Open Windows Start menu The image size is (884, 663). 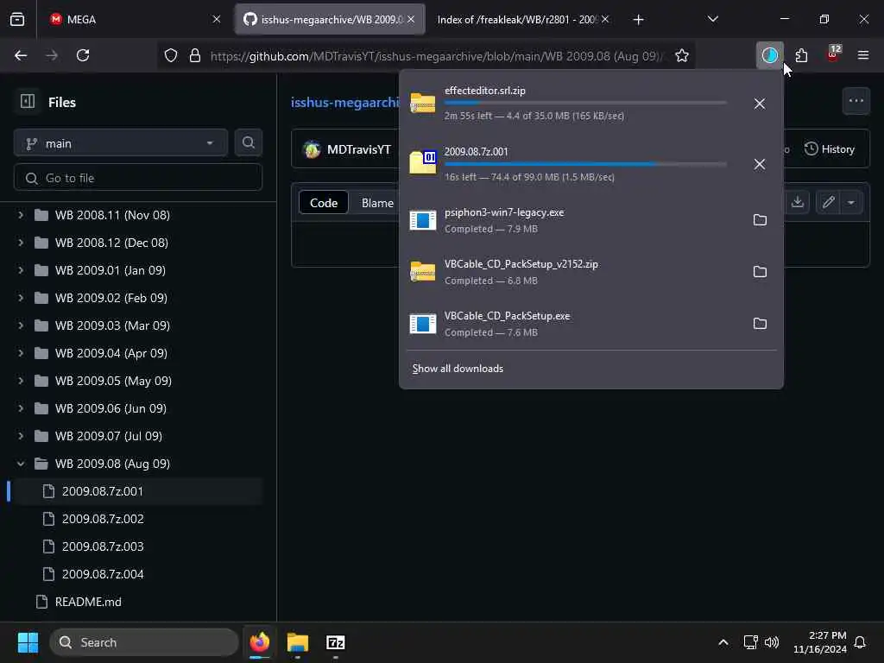click(28, 642)
